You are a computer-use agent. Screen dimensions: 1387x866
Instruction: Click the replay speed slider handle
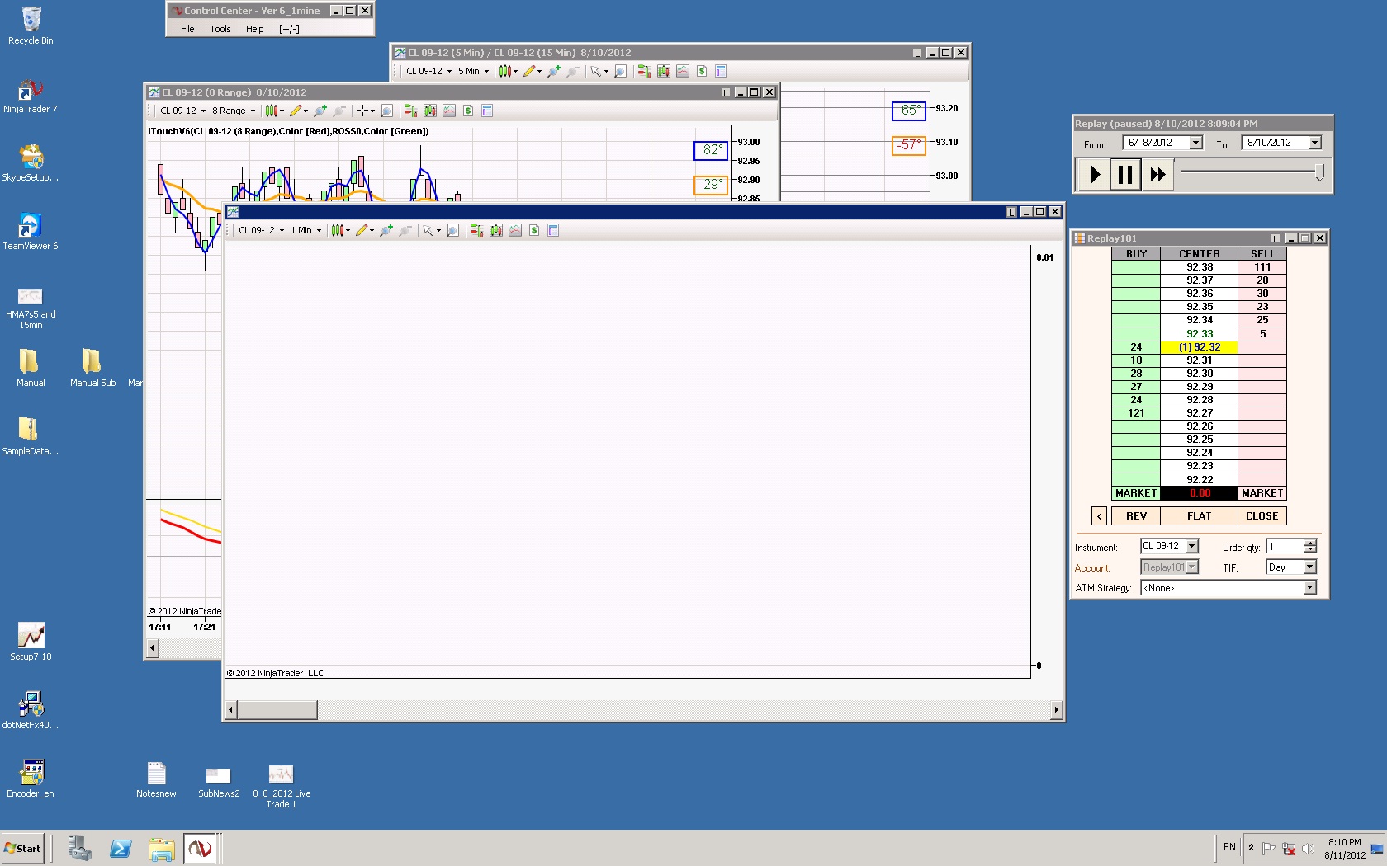click(x=1319, y=172)
